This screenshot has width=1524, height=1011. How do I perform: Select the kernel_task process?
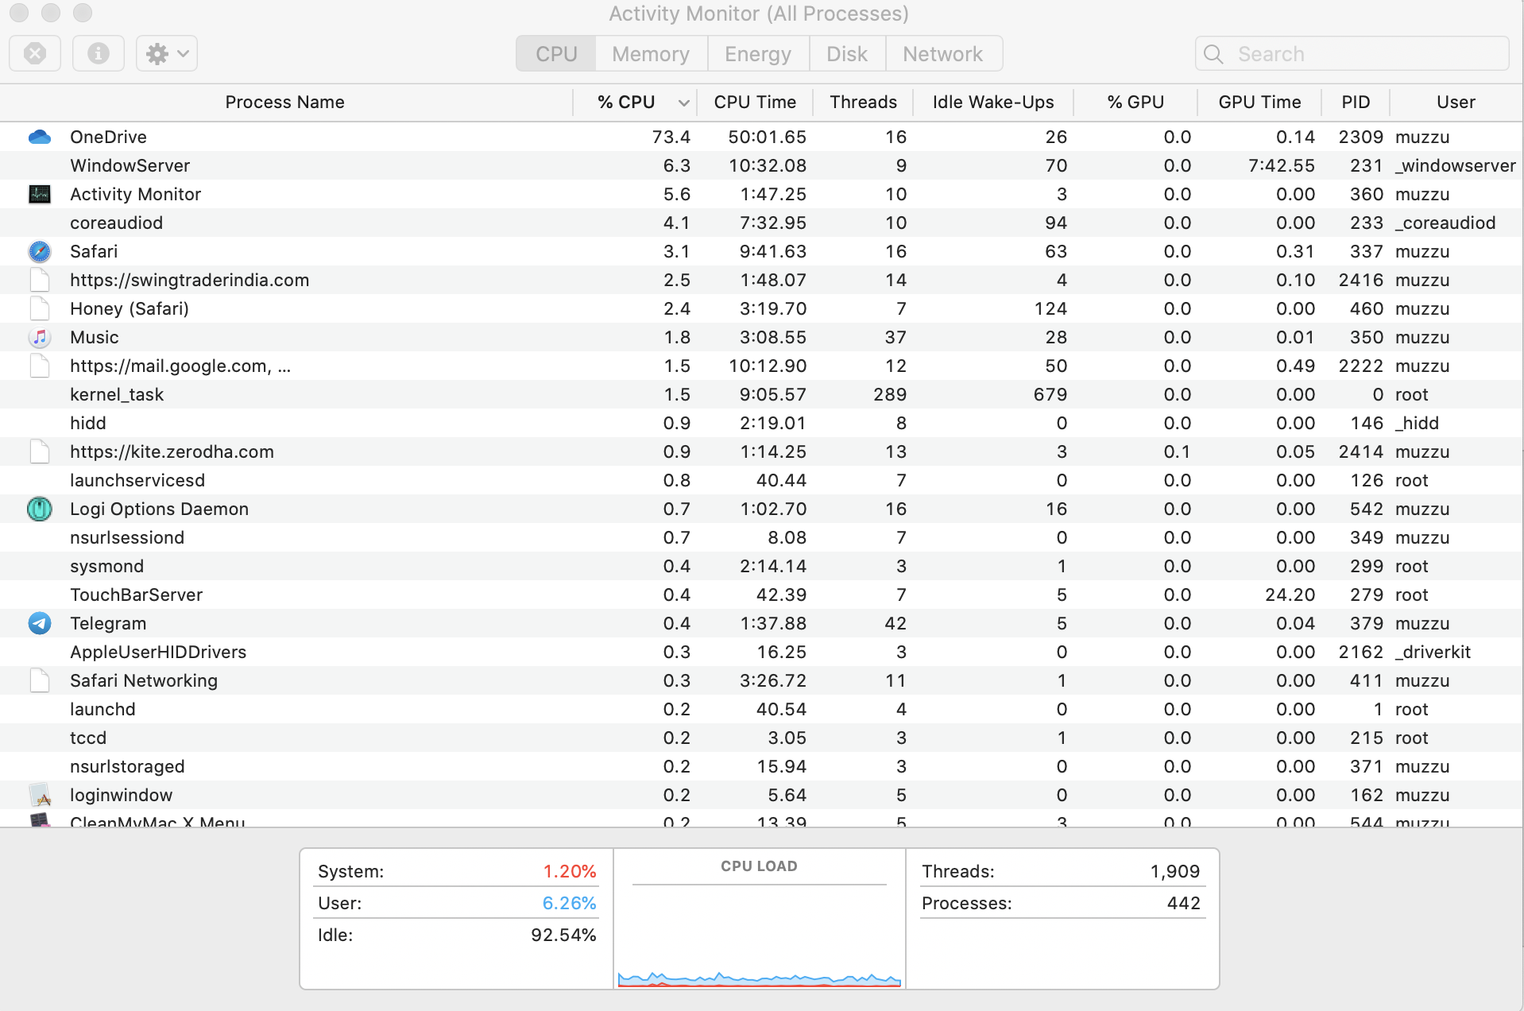(x=117, y=394)
